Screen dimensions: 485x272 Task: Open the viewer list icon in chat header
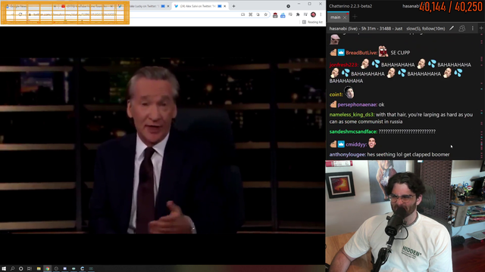coord(462,29)
